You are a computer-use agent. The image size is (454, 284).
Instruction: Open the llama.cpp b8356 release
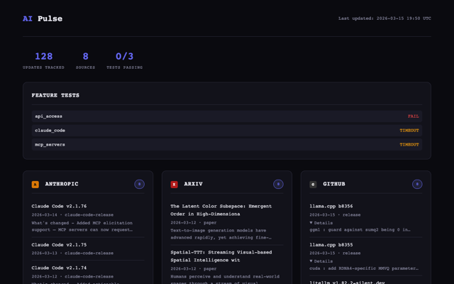(x=331, y=206)
